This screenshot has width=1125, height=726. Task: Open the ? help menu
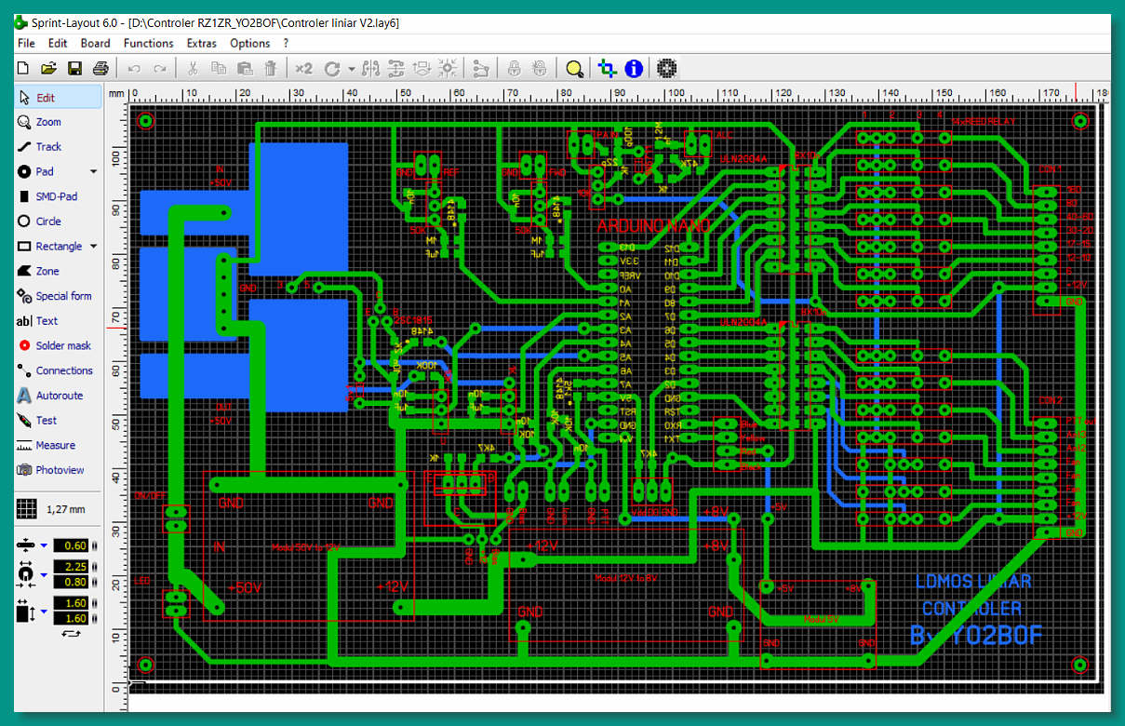pyautogui.click(x=286, y=43)
